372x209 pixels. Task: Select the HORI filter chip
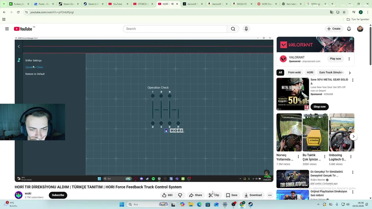click(310, 72)
